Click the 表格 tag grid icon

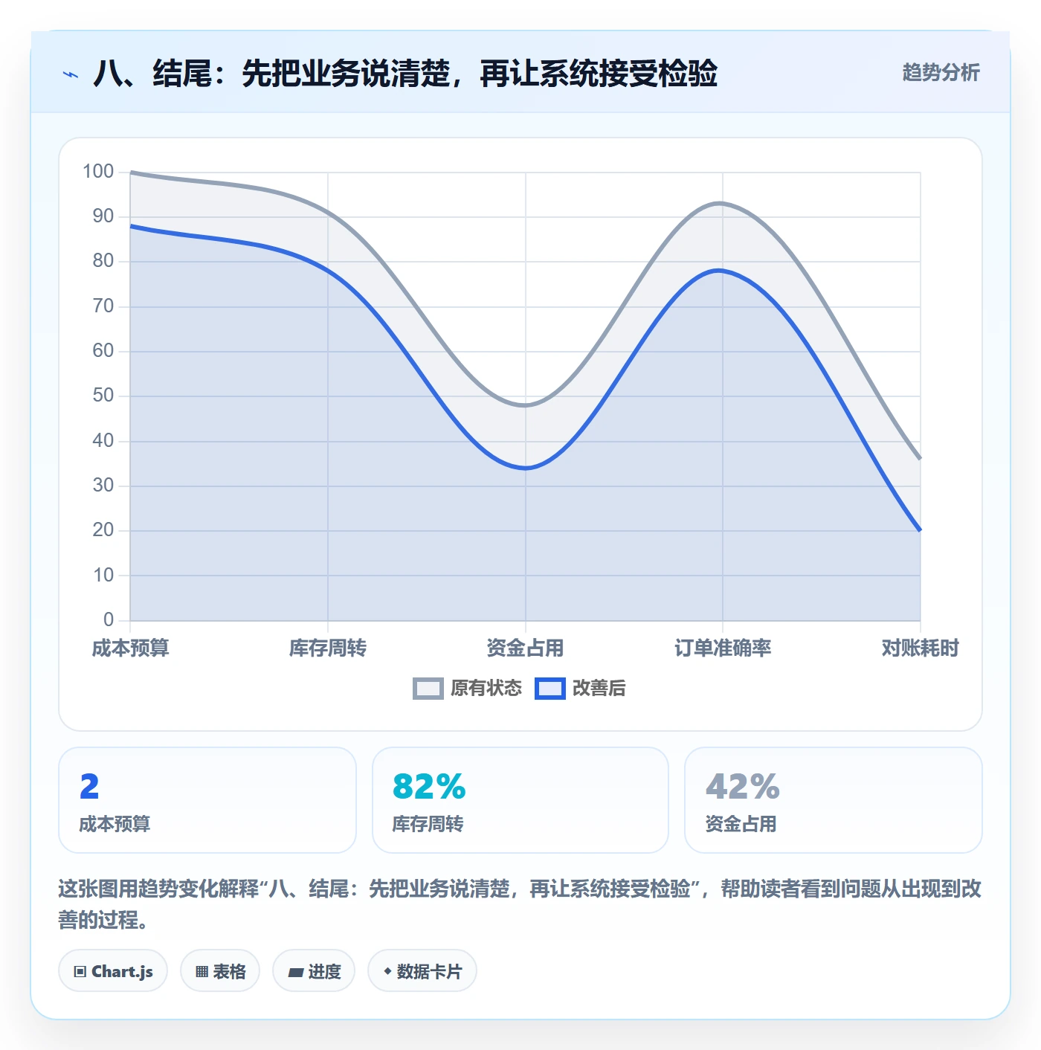click(x=202, y=972)
